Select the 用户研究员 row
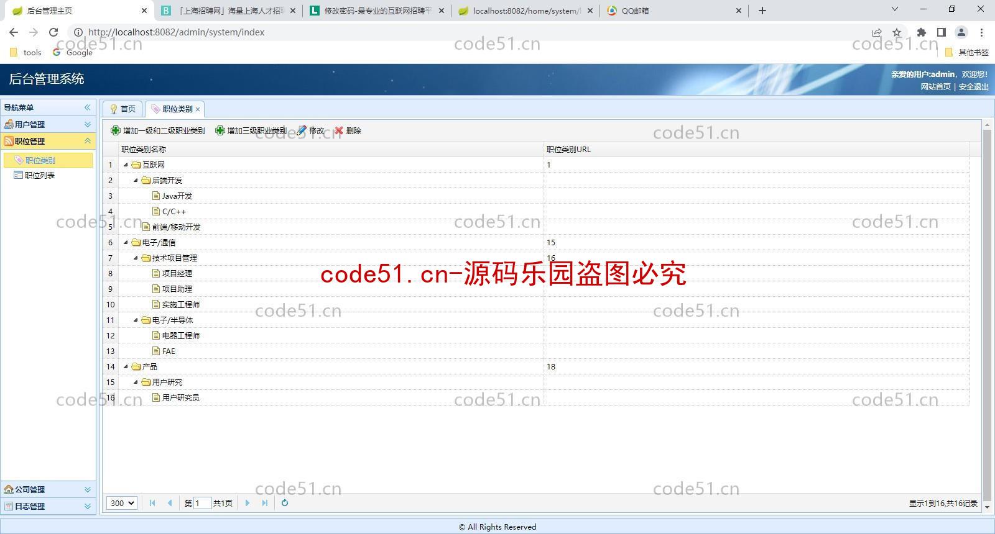 pos(536,397)
